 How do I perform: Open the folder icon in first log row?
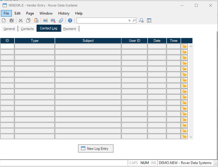pos(184,46)
